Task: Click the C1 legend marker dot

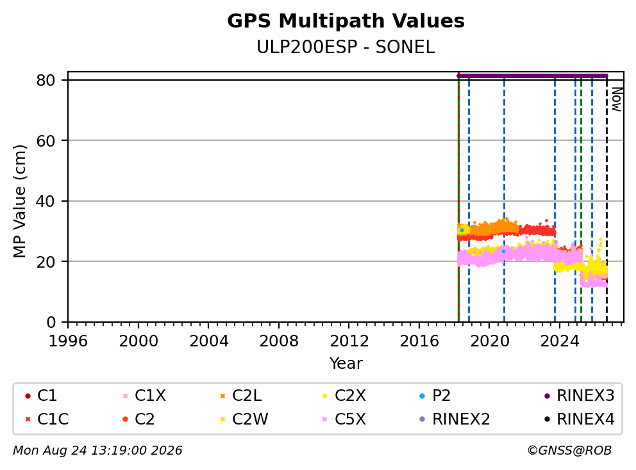Action: point(28,396)
